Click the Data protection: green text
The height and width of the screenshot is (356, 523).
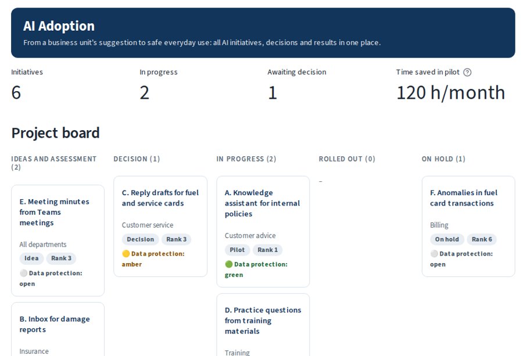point(256,269)
